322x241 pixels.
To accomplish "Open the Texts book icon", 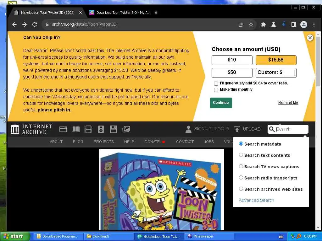I will pos(76,129).
